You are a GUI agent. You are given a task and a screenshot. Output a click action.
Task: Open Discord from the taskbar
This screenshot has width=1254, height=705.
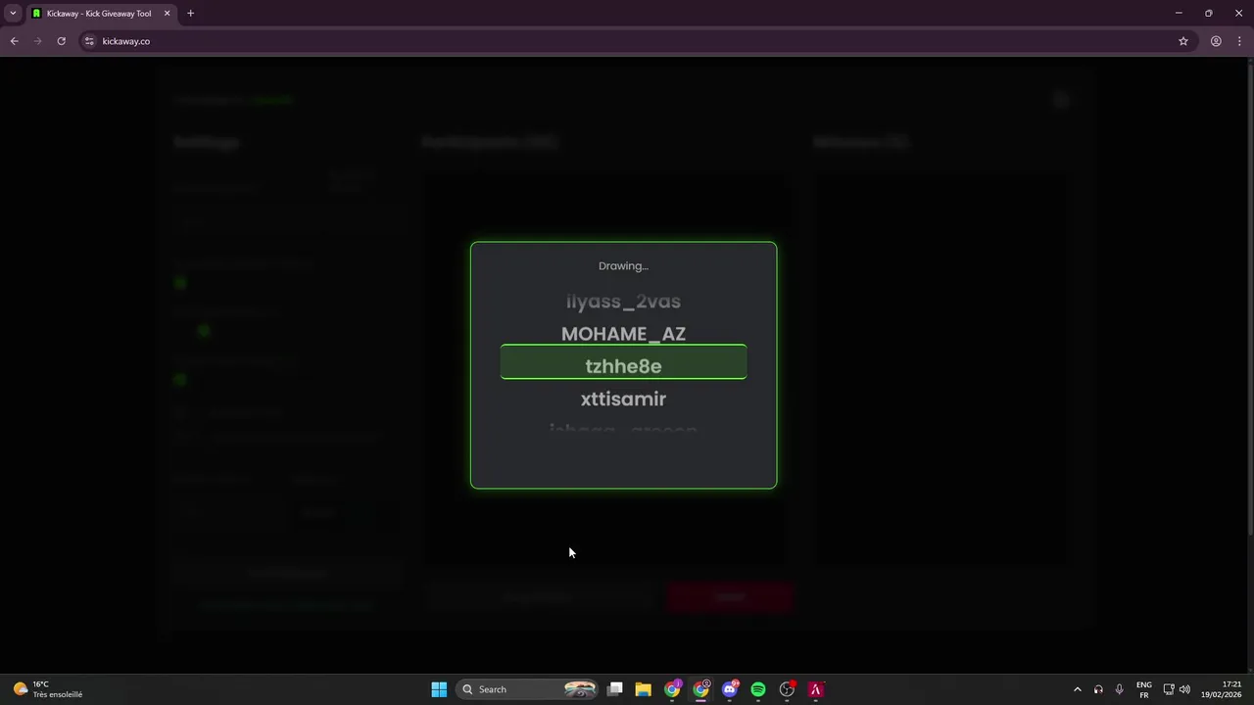coord(729,689)
